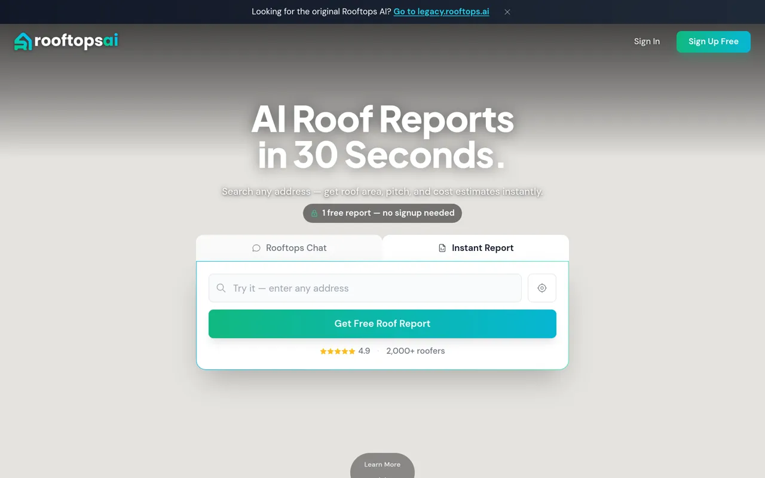Click the magnifier icon in address field

(x=221, y=288)
